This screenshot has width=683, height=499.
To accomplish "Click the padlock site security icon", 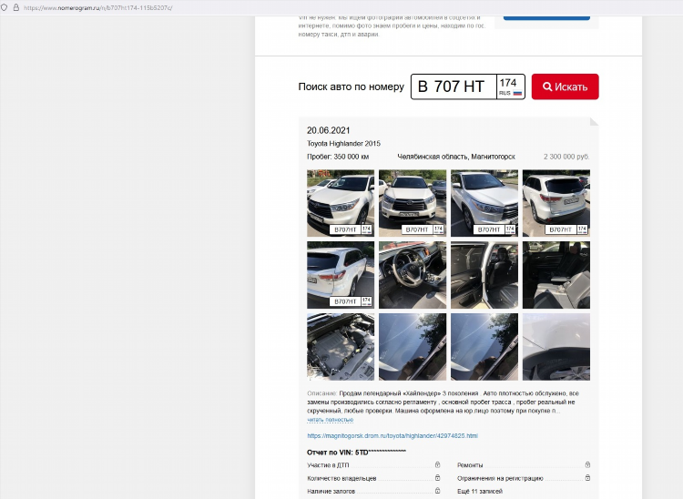I will point(16,7).
